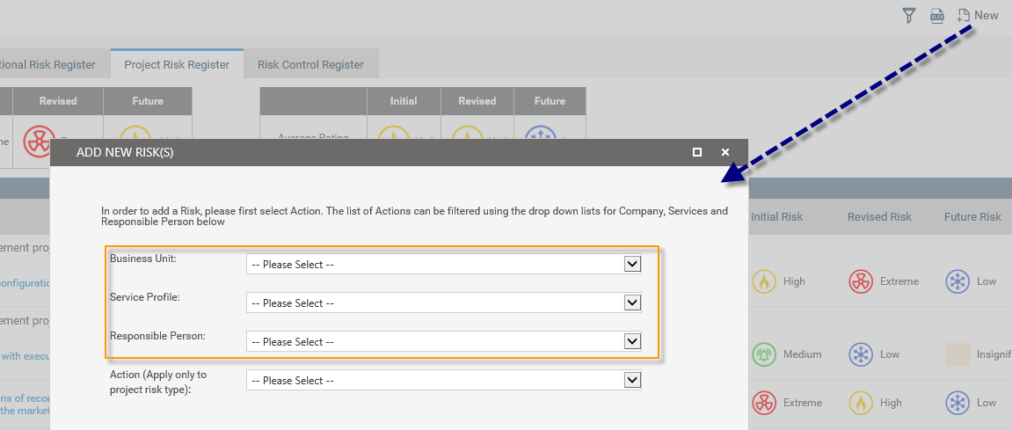The image size is (1012, 430).
Task: Select the Project Risk Register tab
Action: pyautogui.click(x=177, y=64)
